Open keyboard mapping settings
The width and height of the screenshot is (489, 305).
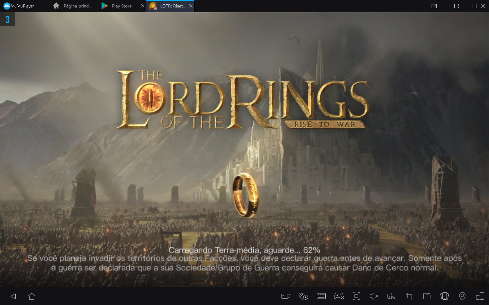pyautogui.click(x=321, y=296)
